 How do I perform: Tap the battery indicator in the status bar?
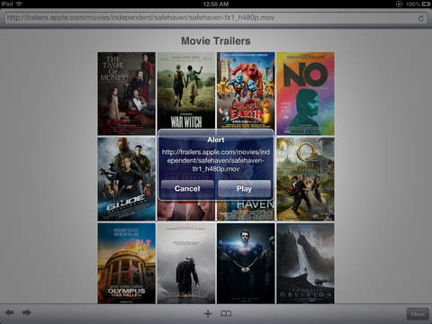click(x=426, y=4)
